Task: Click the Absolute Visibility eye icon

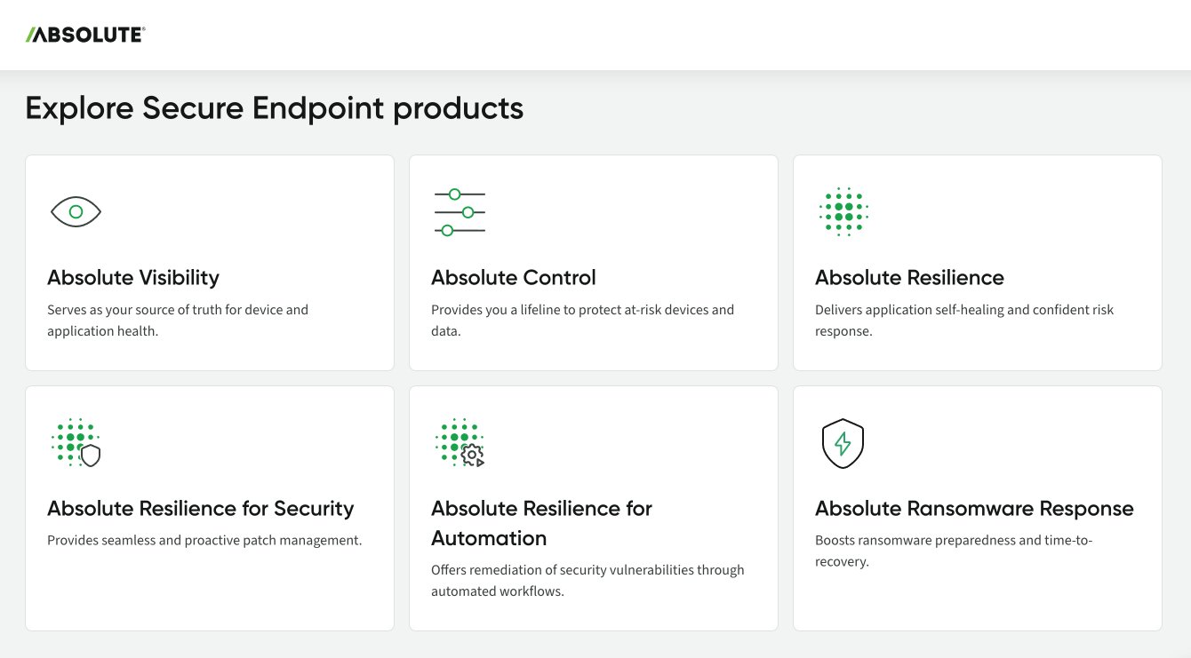Action: pyautogui.click(x=76, y=211)
